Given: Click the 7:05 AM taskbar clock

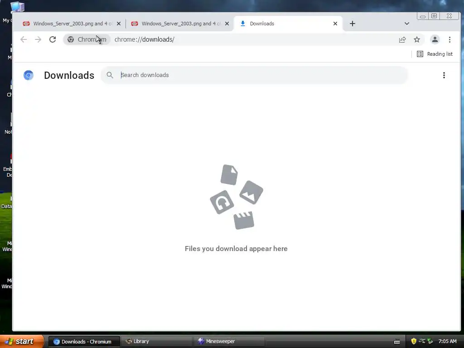Looking at the screenshot, I should pyautogui.click(x=447, y=341).
